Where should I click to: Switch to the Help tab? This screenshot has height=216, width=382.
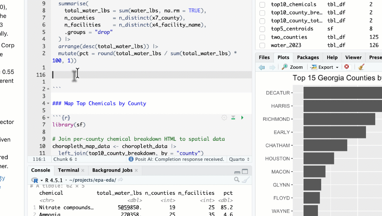point(332,58)
